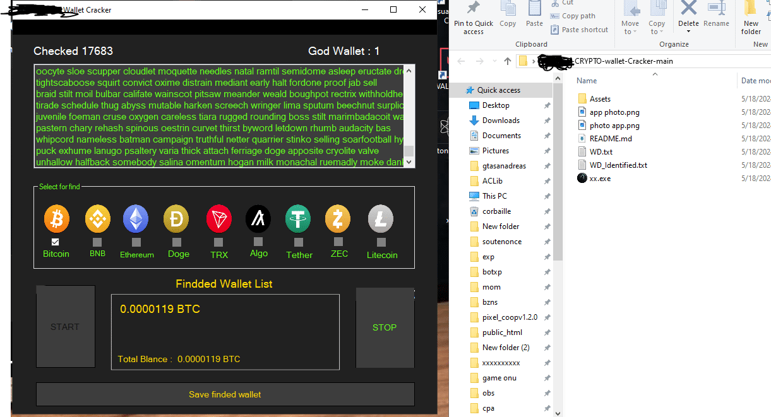Tick the TRX checkbox
Viewport: 771px width, 417px height.
click(x=218, y=242)
